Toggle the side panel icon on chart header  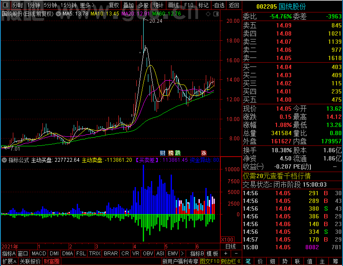[216, 14]
